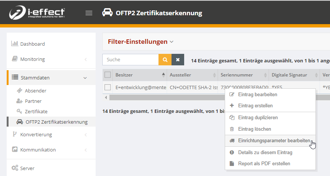
Task: Expand the Monitoring sidebar menu
Action: pyautogui.click(x=32, y=59)
